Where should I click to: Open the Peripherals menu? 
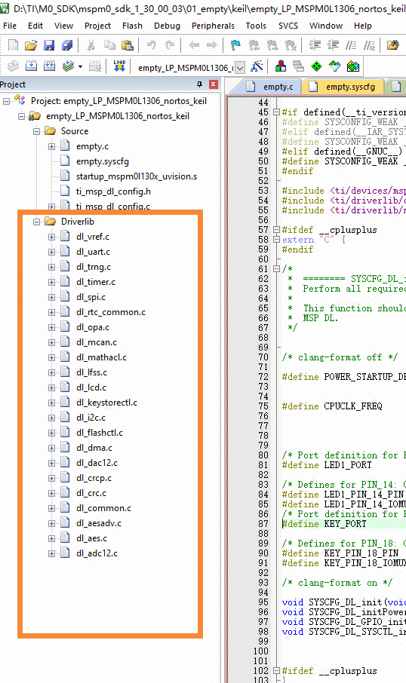213,26
